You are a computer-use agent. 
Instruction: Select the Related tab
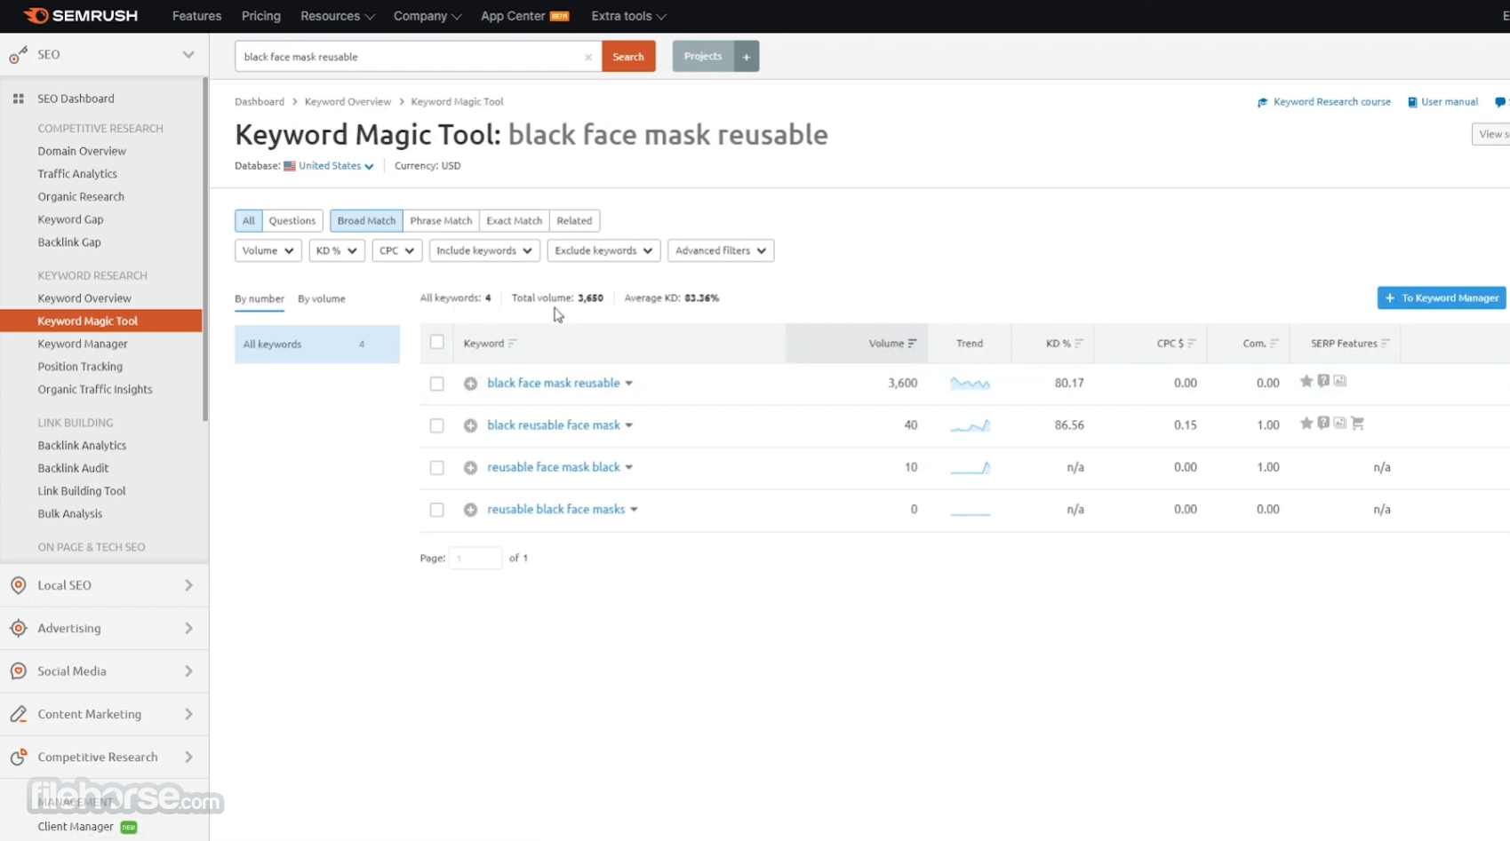tap(574, 221)
